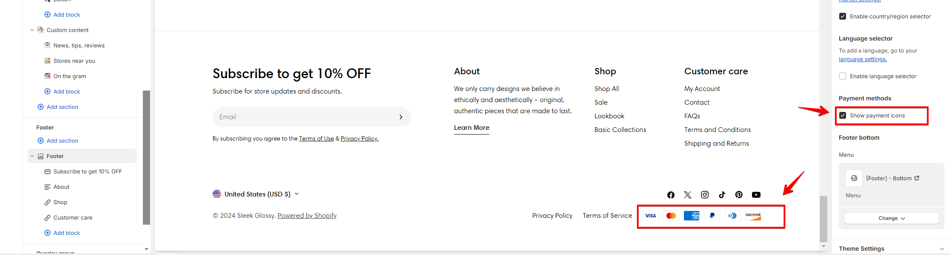This screenshot has height=255, width=950.
Task: Click the Stores near you block thumbnail
Action: 47,61
